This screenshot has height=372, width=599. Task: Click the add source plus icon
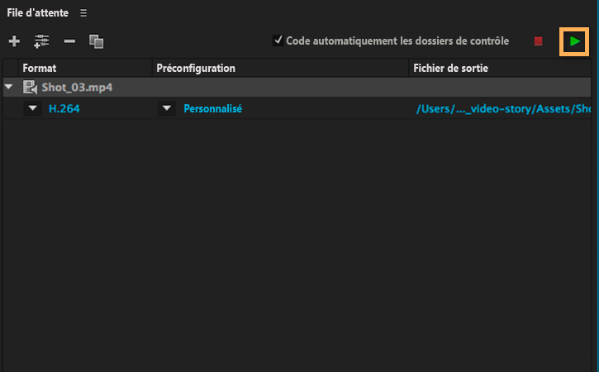14,41
